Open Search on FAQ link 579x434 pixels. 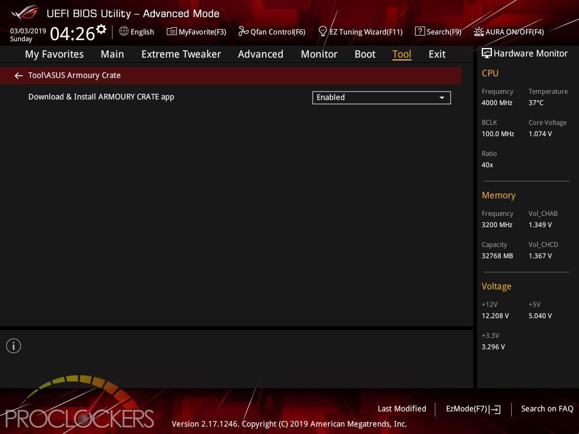click(x=547, y=409)
